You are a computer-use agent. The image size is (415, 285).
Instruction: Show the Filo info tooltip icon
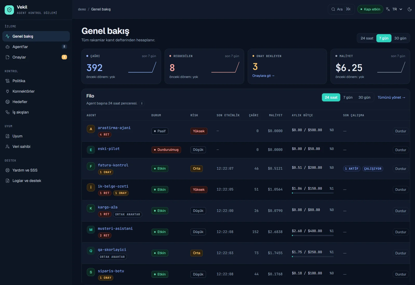[142, 103]
